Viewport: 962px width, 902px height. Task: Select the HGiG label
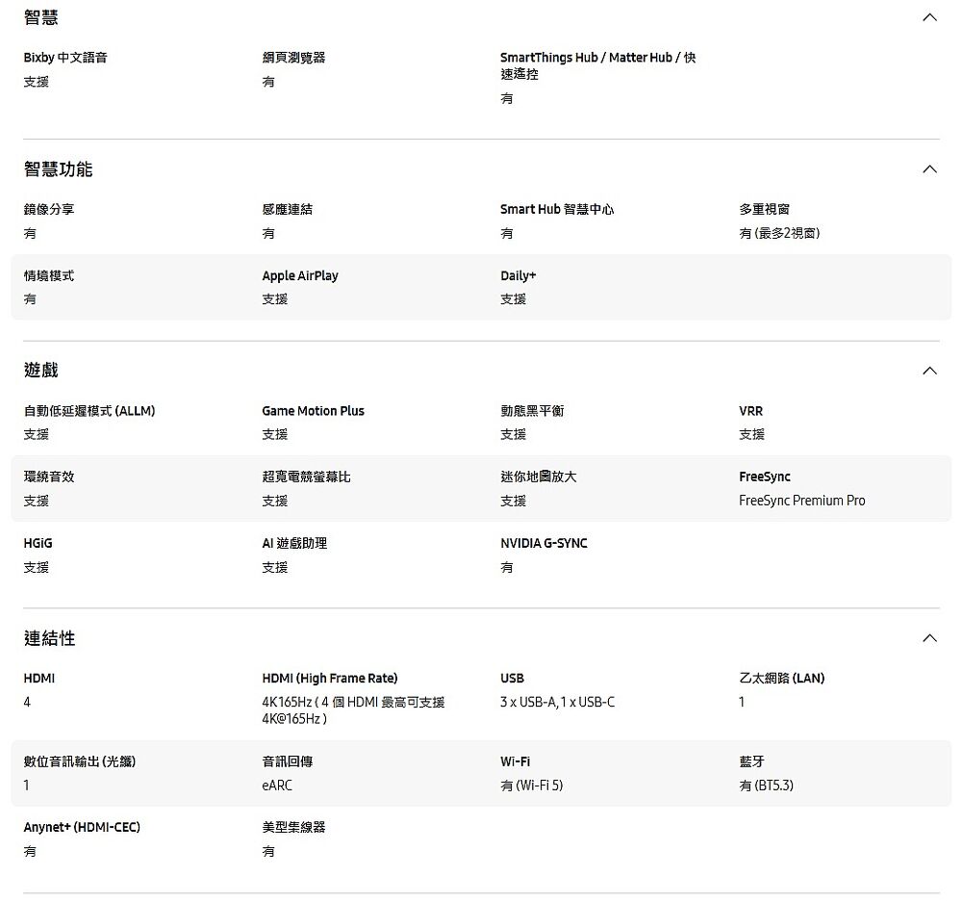[x=38, y=543]
